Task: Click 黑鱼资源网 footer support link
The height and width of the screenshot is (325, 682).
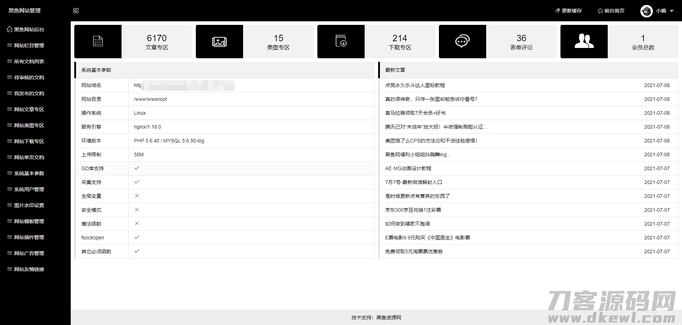Action: (x=388, y=318)
